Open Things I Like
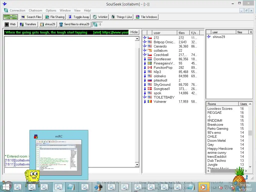Viewport: 256px width, 192px height. (122, 17)
